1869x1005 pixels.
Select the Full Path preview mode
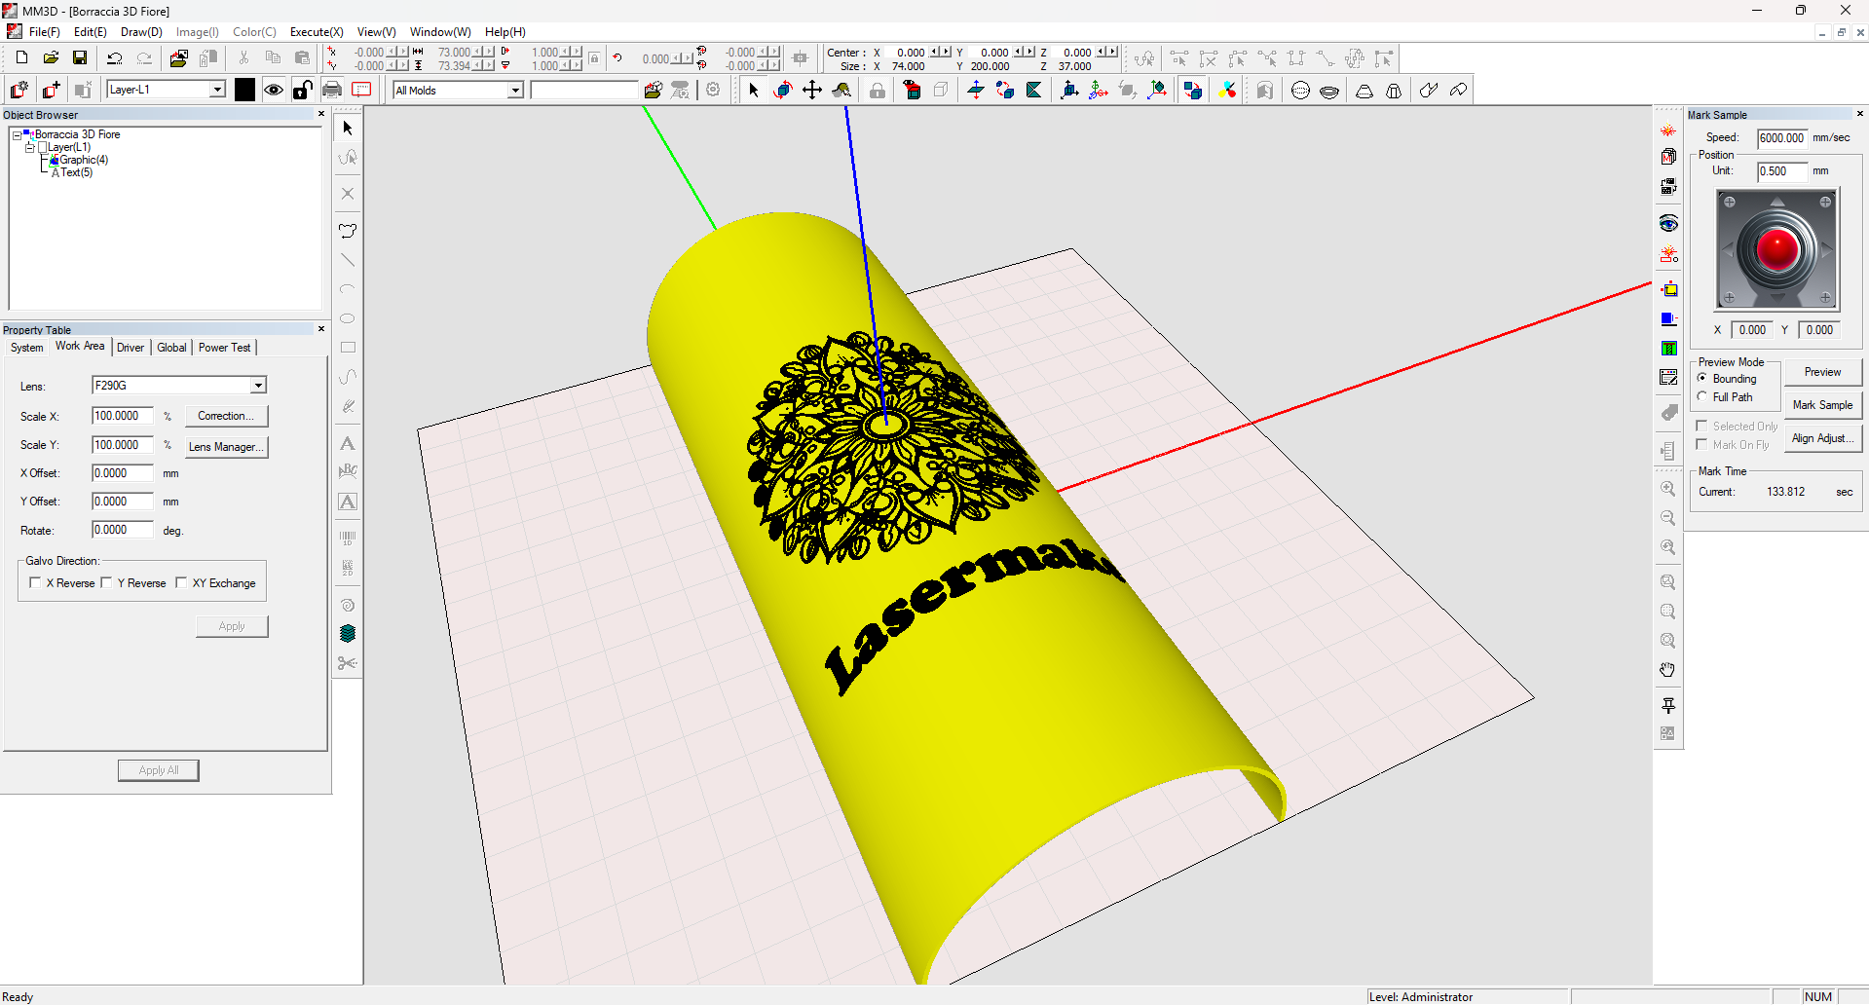[1702, 397]
